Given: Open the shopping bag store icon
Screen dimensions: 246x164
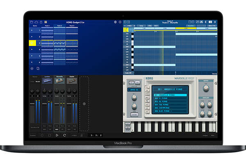Looking at the screenshot, I should [41, 22].
